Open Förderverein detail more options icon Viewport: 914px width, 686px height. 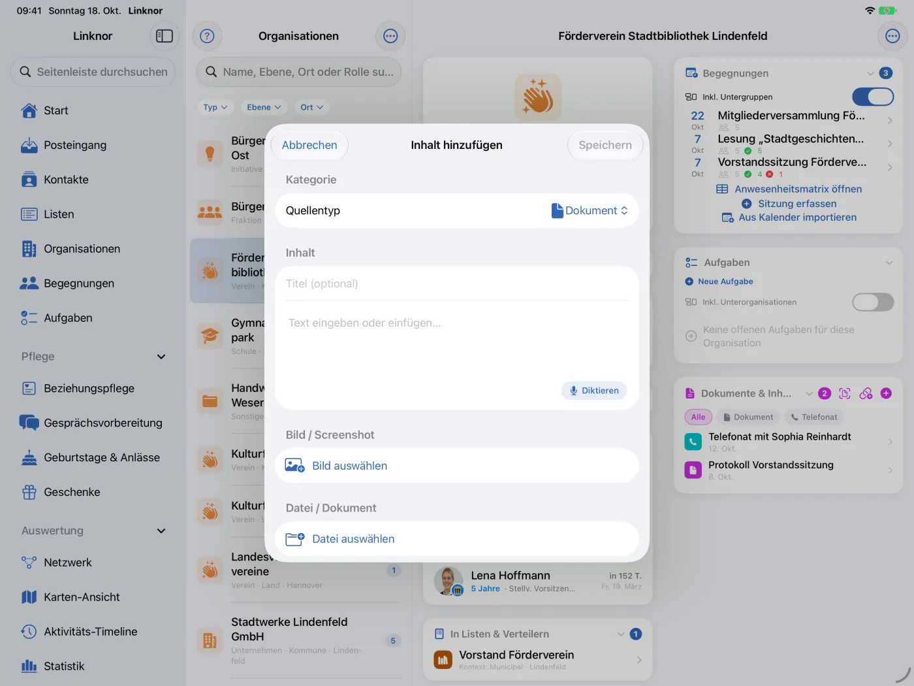click(892, 36)
